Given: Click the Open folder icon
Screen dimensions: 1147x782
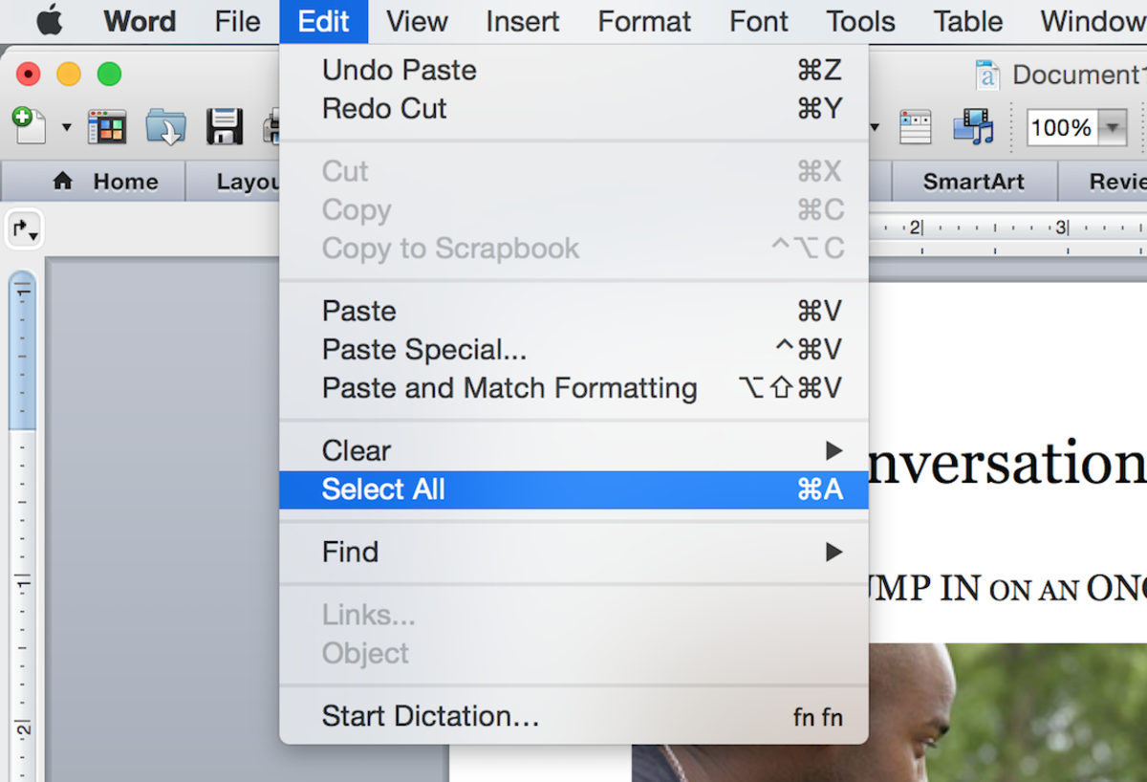Looking at the screenshot, I should (x=165, y=126).
